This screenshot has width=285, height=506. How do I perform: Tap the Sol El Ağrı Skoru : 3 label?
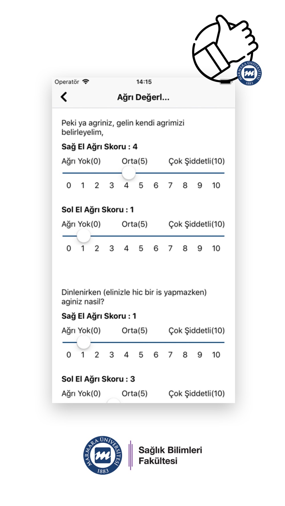[98, 379]
